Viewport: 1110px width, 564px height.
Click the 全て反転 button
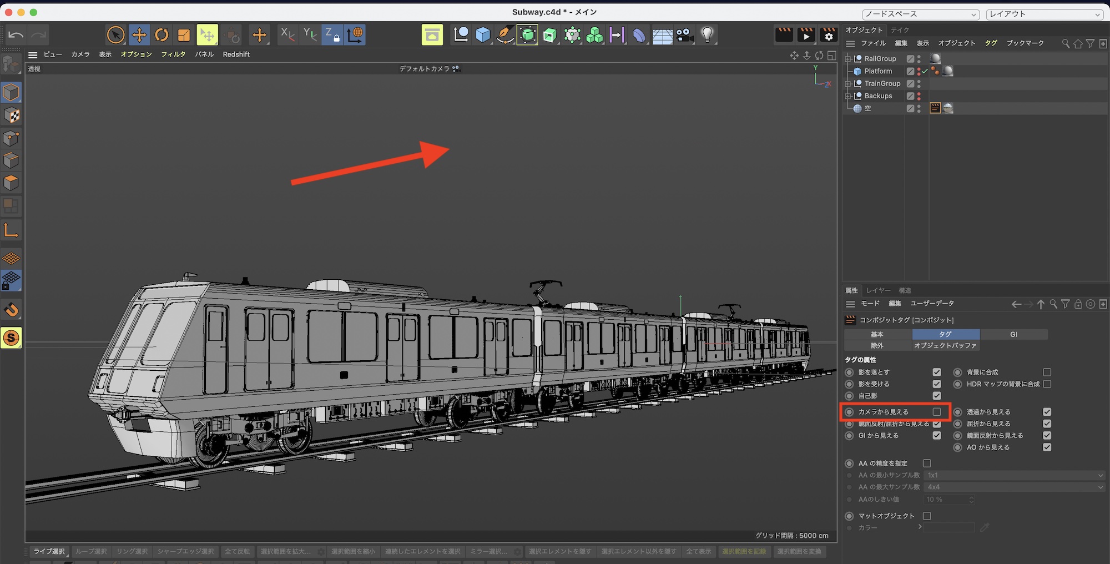tap(237, 551)
